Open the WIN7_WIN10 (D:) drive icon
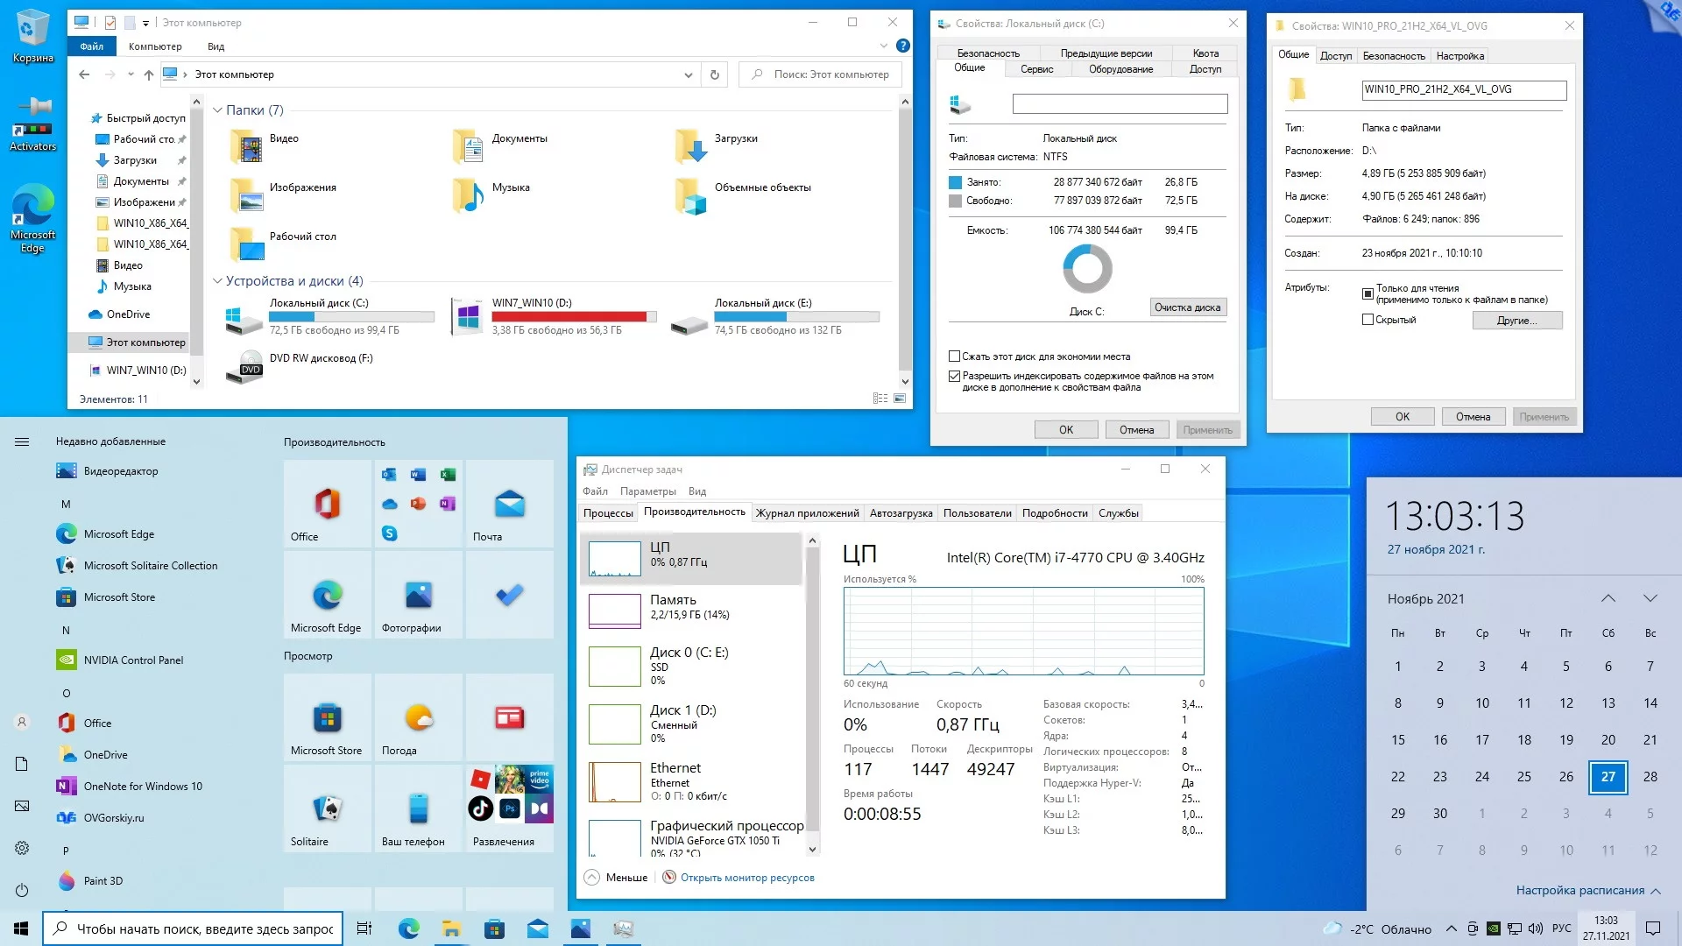 pos(468,317)
